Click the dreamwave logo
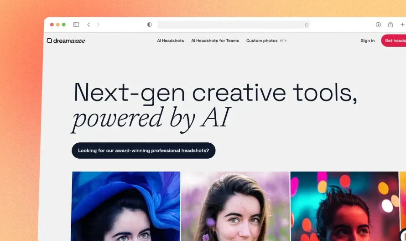The height and width of the screenshot is (241, 406). point(66,40)
